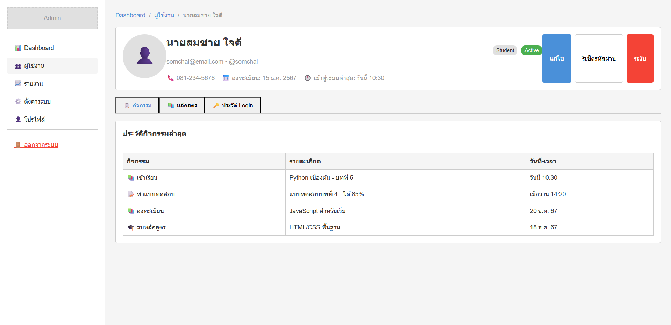Select the กิจกรรม tab

point(137,105)
